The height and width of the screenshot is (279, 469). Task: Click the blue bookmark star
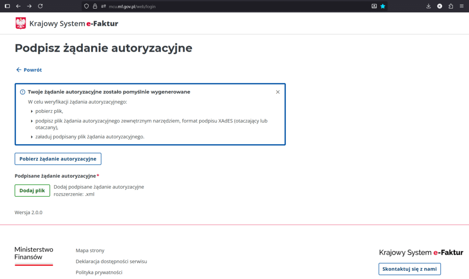click(383, 6)
